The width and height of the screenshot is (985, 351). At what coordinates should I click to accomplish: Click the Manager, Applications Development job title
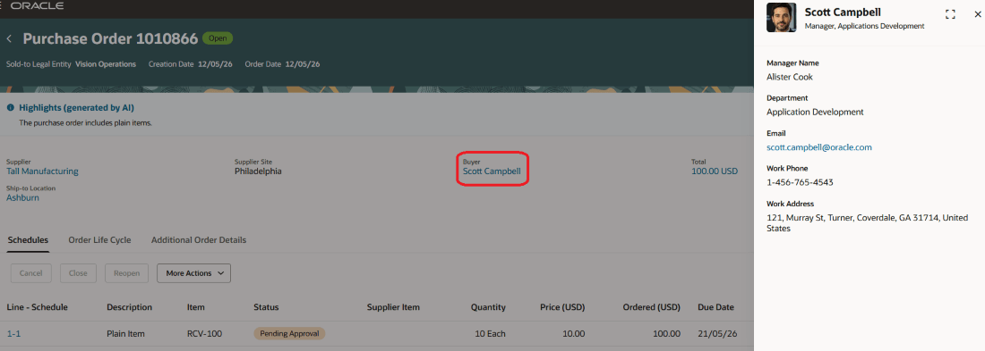click(864, 26)
